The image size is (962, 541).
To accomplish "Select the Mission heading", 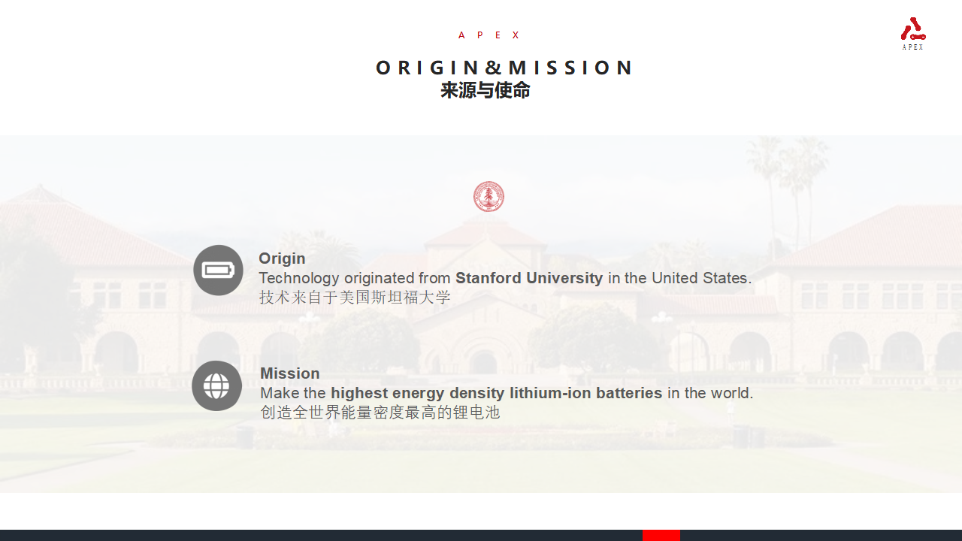I will click(x=290, y=373).
